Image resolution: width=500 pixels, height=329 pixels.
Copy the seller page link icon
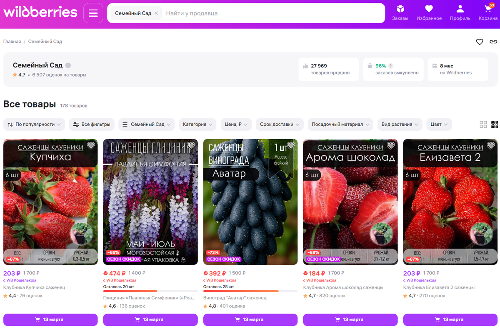tap(493, 42)
